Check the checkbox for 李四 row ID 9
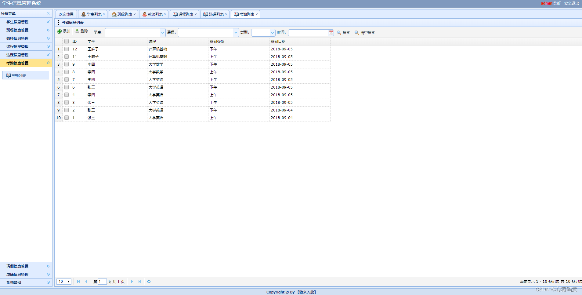The image size is (582, 295). [67, 64]
